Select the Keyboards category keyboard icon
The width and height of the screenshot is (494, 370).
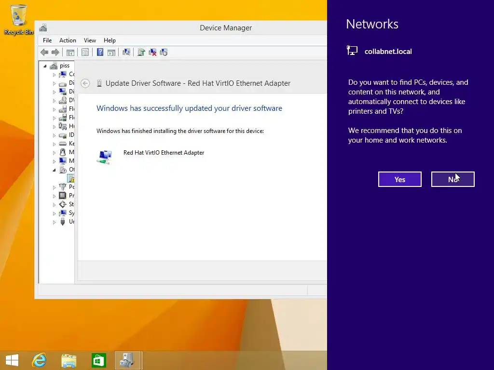tap(63, 144)
